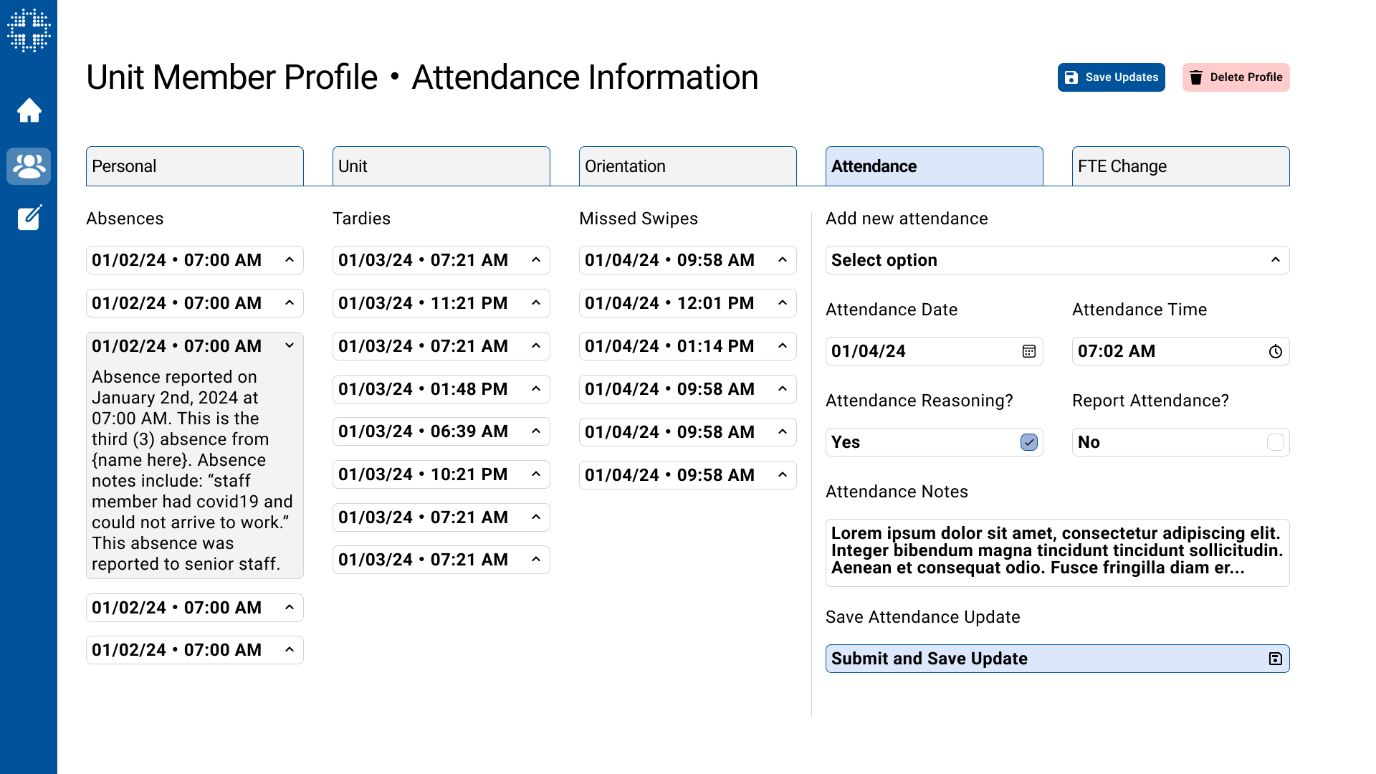The height and width of the screenshot is (774, 1376).
Task: Check the No report attendance checkbox
Action: [x=1275, y=442]
